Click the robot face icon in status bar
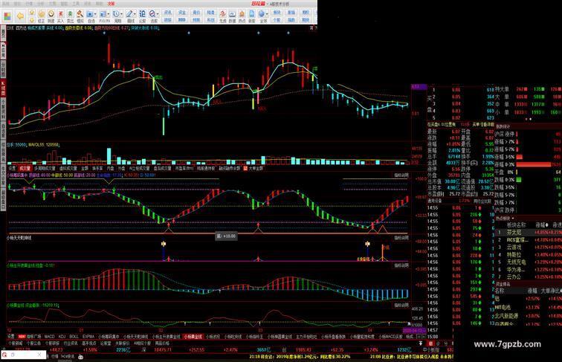 80,357
